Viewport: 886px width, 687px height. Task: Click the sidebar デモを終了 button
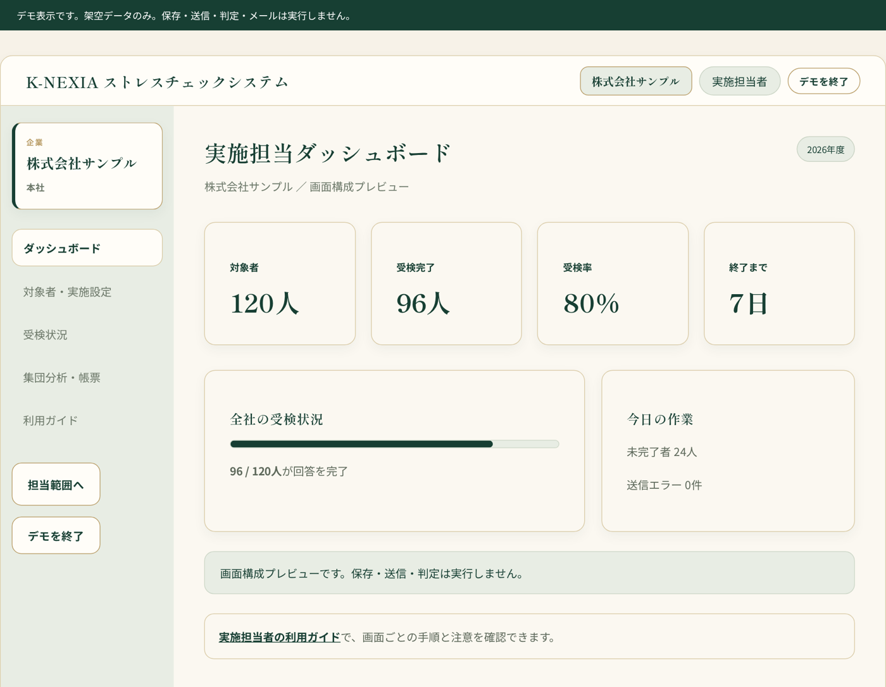[x=56, y=536]
